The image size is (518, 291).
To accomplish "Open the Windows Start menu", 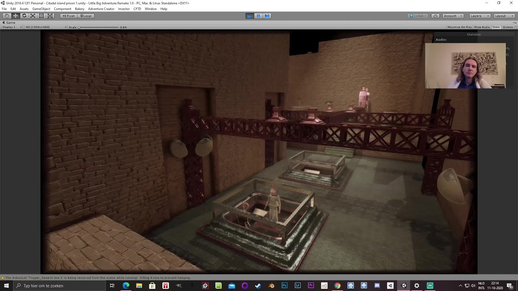I will coord(6,286).
